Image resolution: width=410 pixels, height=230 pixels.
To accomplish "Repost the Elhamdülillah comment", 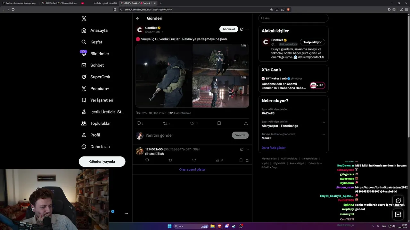I will tap(170, 160).
